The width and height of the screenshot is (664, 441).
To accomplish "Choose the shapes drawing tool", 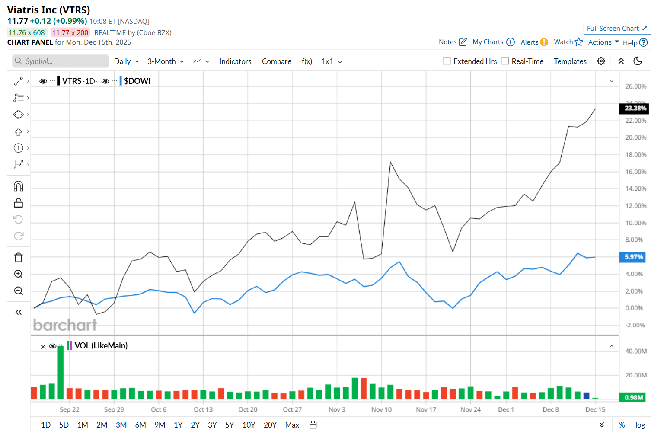I will pos(18,115).
